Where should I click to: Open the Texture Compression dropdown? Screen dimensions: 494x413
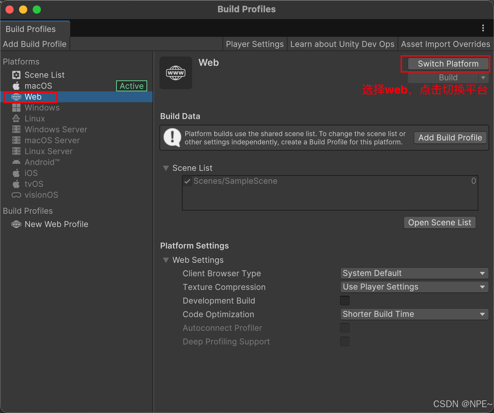point(414,287)
